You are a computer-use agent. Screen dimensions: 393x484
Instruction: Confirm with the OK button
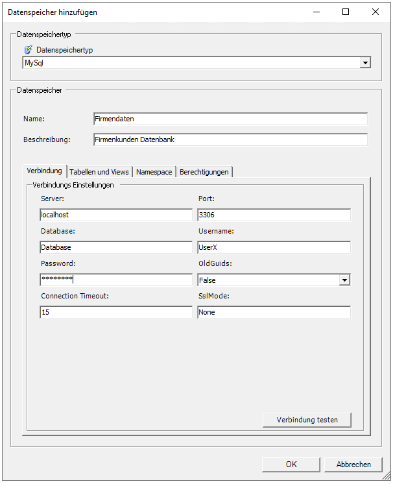[291, 465]
